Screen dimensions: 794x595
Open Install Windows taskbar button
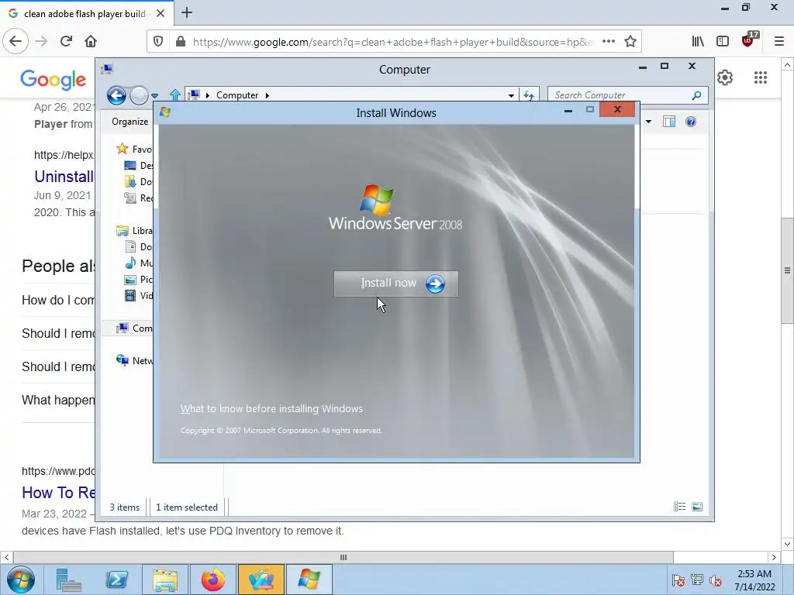(309, 580)
